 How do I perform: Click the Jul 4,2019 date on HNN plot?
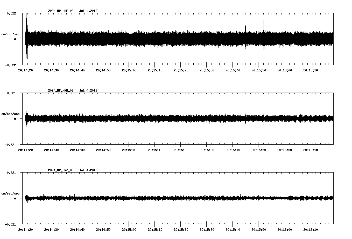[x=88, y=91]
